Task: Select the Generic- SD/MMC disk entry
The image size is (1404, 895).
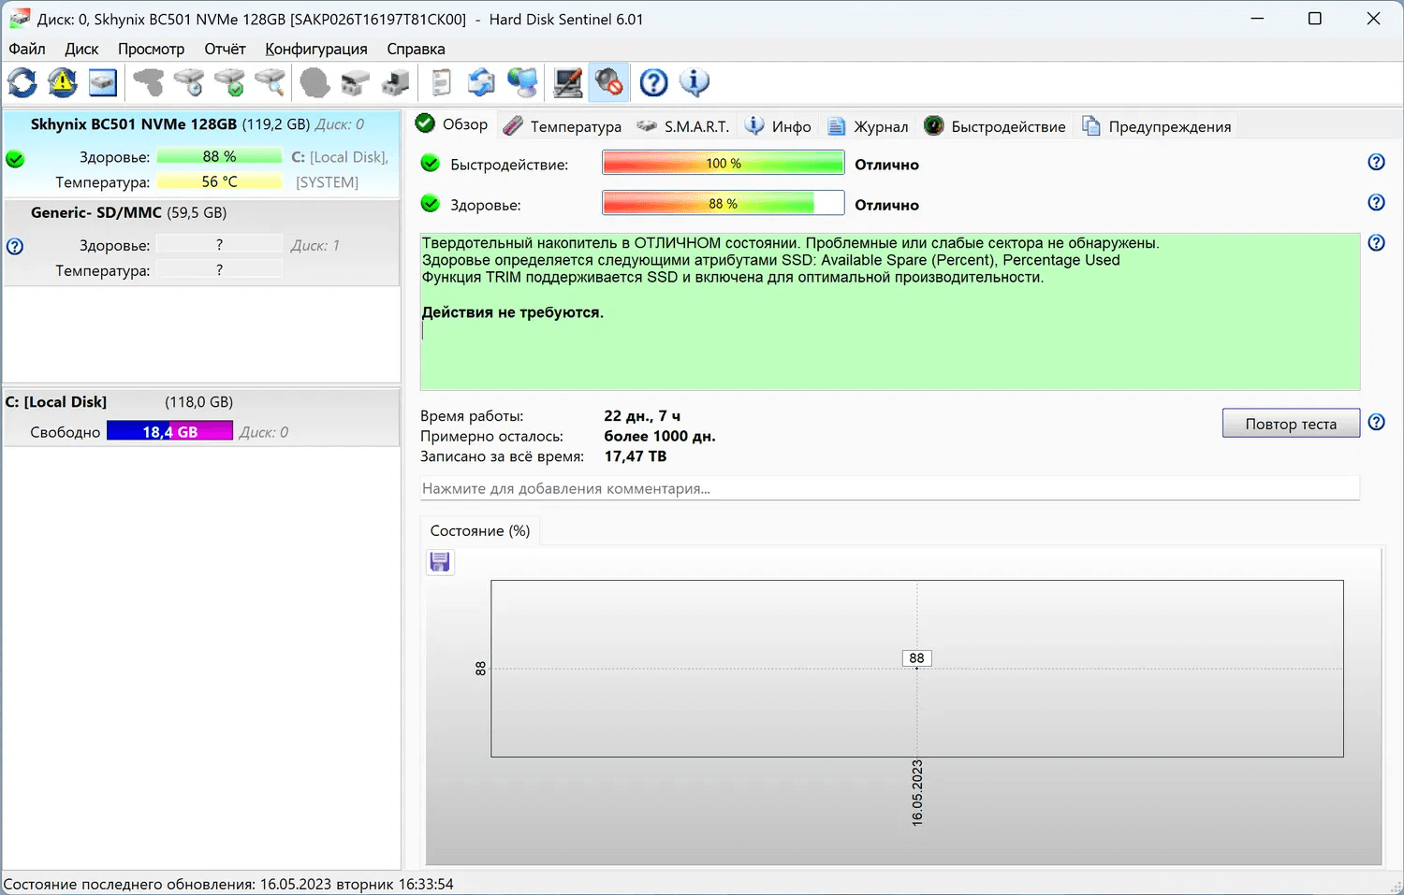Action: pyautogui.click(x=128, y=213)
